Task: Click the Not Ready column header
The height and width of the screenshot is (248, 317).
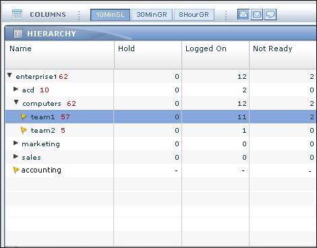Action: point(283,55)
